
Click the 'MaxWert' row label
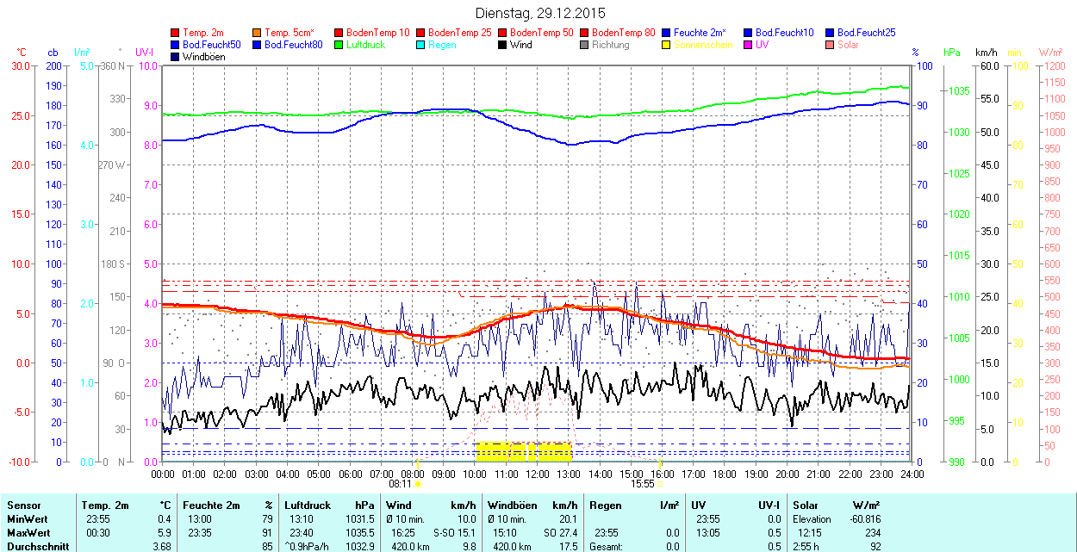28,533
